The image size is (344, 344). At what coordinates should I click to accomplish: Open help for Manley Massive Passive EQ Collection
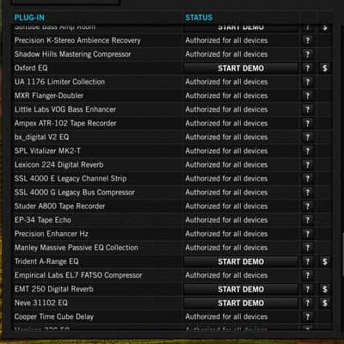tap(307, 248)
